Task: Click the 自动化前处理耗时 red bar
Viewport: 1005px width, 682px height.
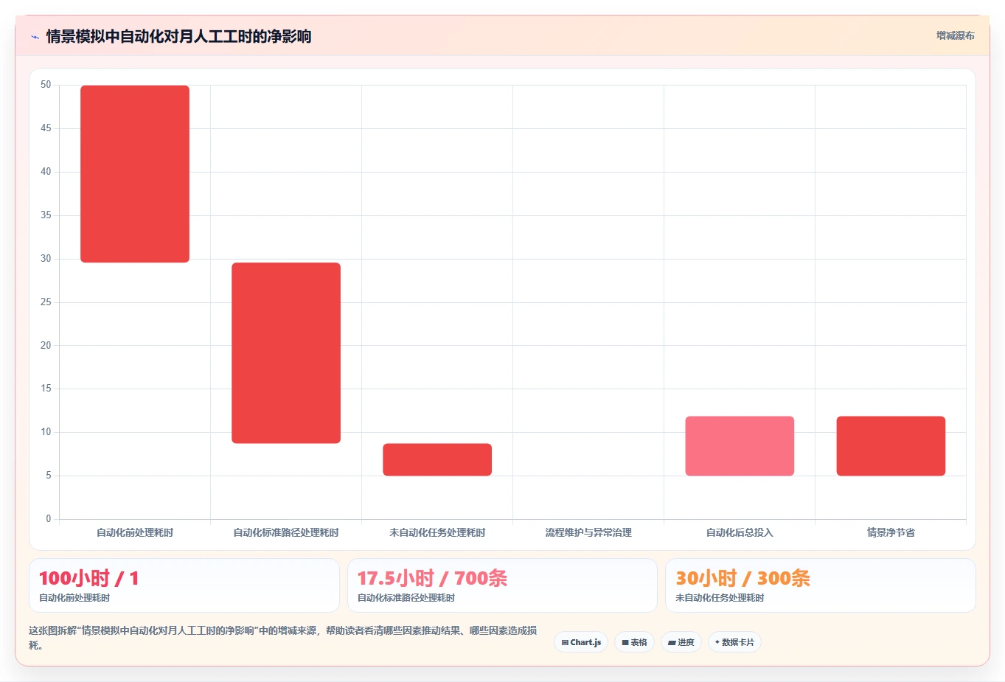Action: [135, 174]
